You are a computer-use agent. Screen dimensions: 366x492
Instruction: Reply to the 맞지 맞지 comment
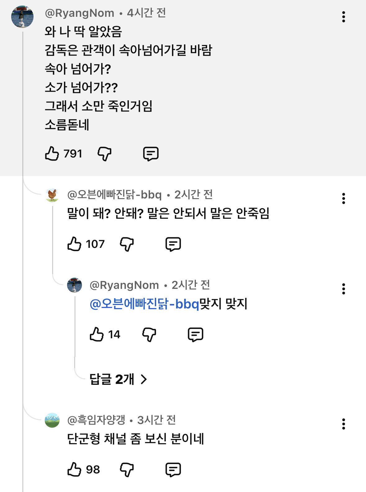click(196, 335)
